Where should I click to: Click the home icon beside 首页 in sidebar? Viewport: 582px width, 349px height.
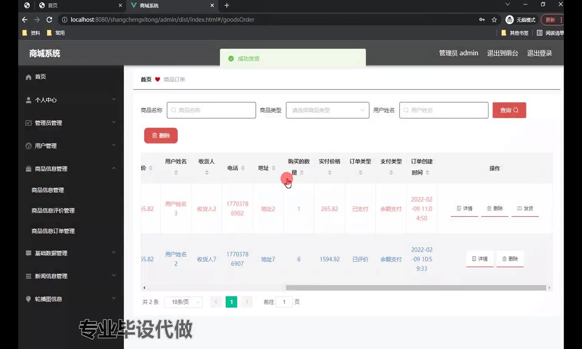(x=28, y=77)
